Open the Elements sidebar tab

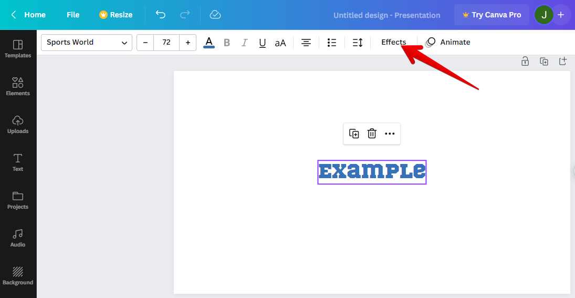click(18, 86)
